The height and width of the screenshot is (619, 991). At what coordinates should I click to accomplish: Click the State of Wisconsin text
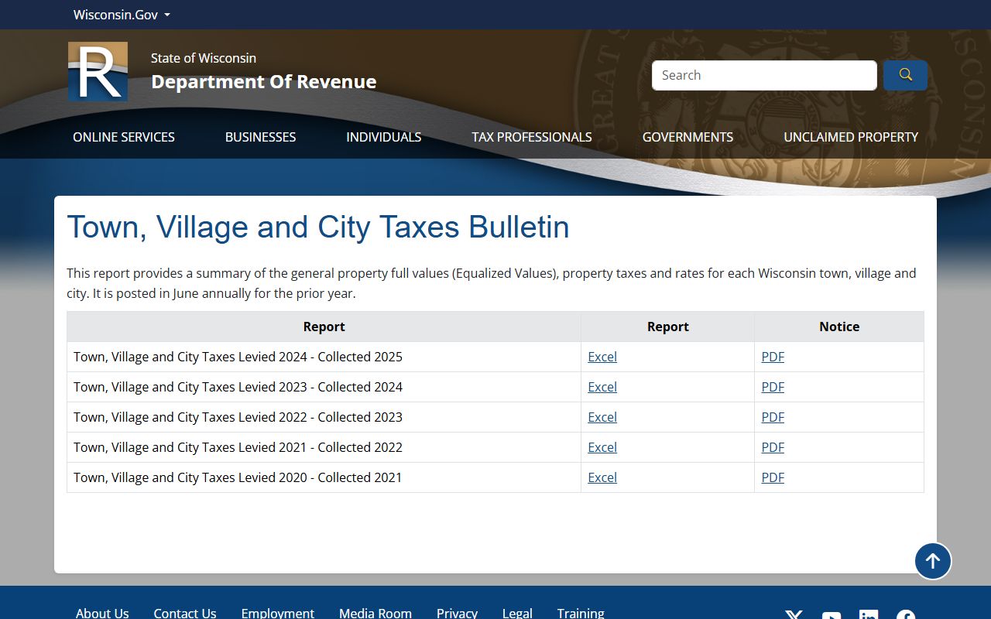point(204,58)
